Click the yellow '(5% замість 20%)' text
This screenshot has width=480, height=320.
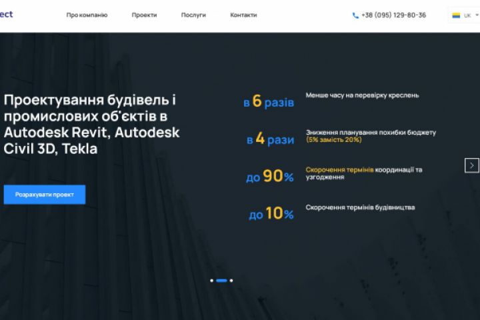coord(334,139)
